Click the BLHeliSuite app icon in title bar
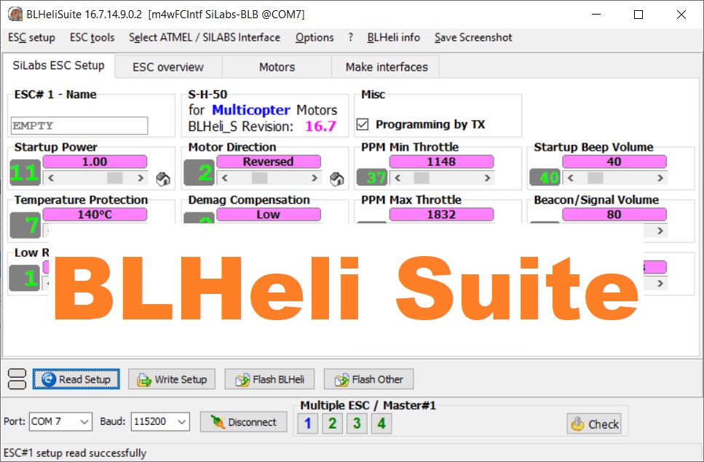The width and height of the screenshot is (704, 462). pyautogui.click(x=15, y=15)
